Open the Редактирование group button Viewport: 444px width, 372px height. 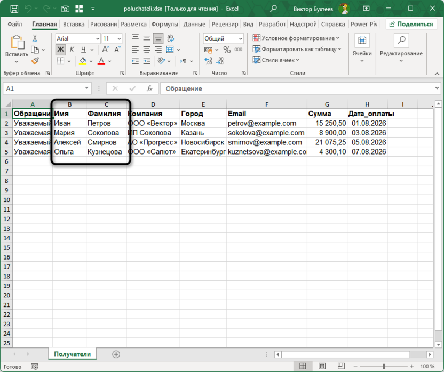401,48
